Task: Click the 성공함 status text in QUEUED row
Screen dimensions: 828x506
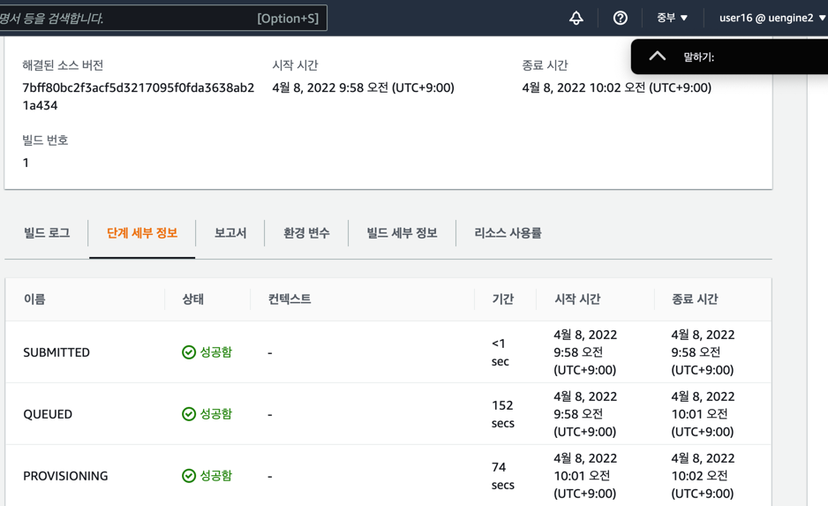Action: (x=215, y=414)
